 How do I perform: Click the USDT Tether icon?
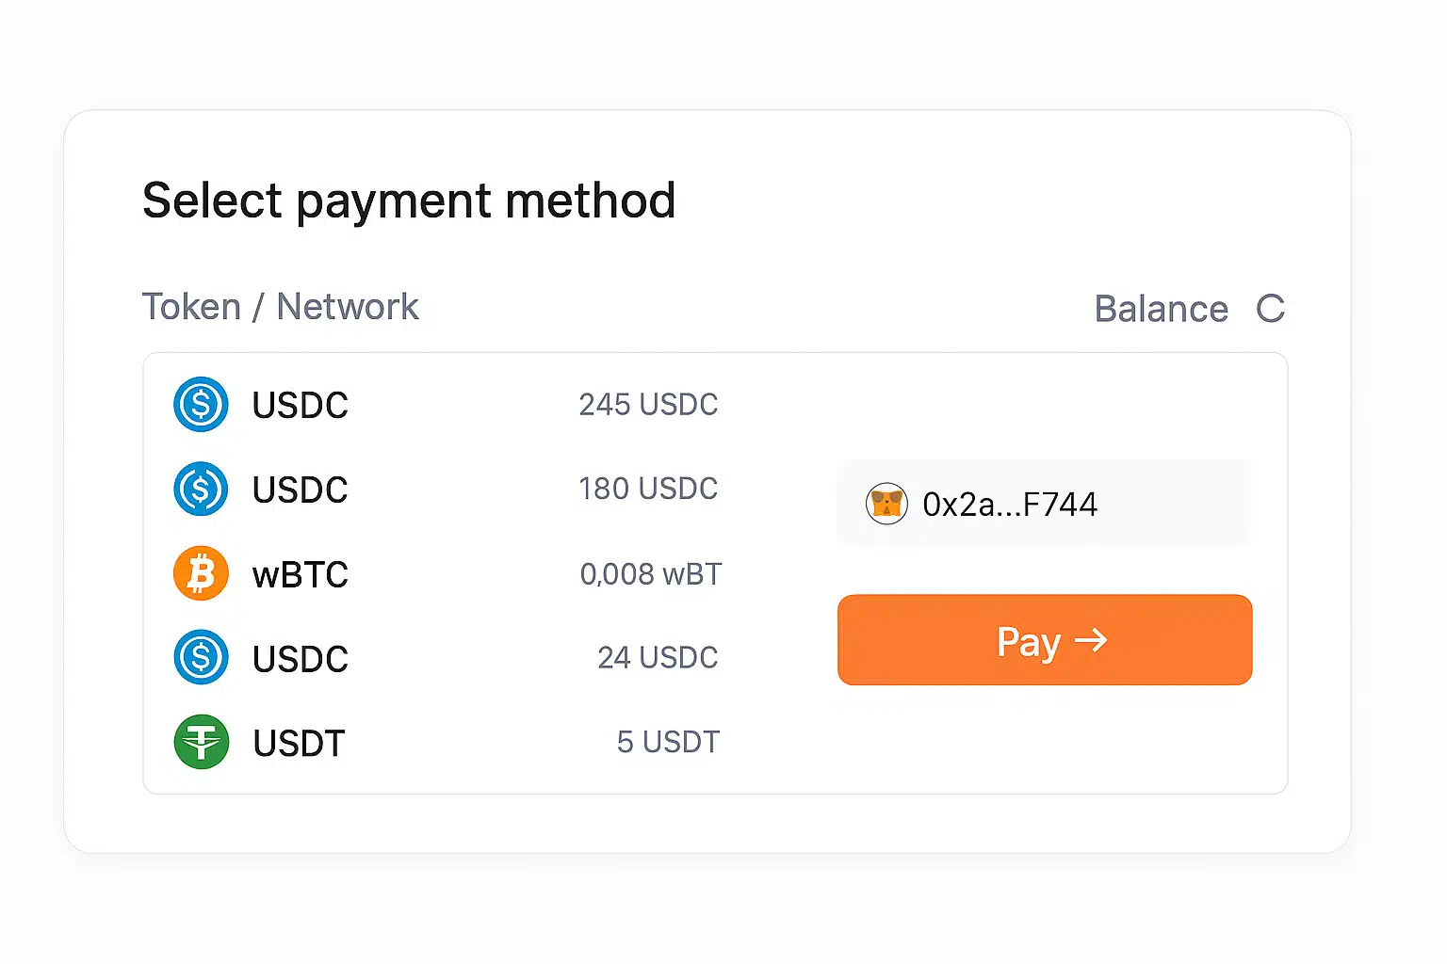click(x=201, y=742)
